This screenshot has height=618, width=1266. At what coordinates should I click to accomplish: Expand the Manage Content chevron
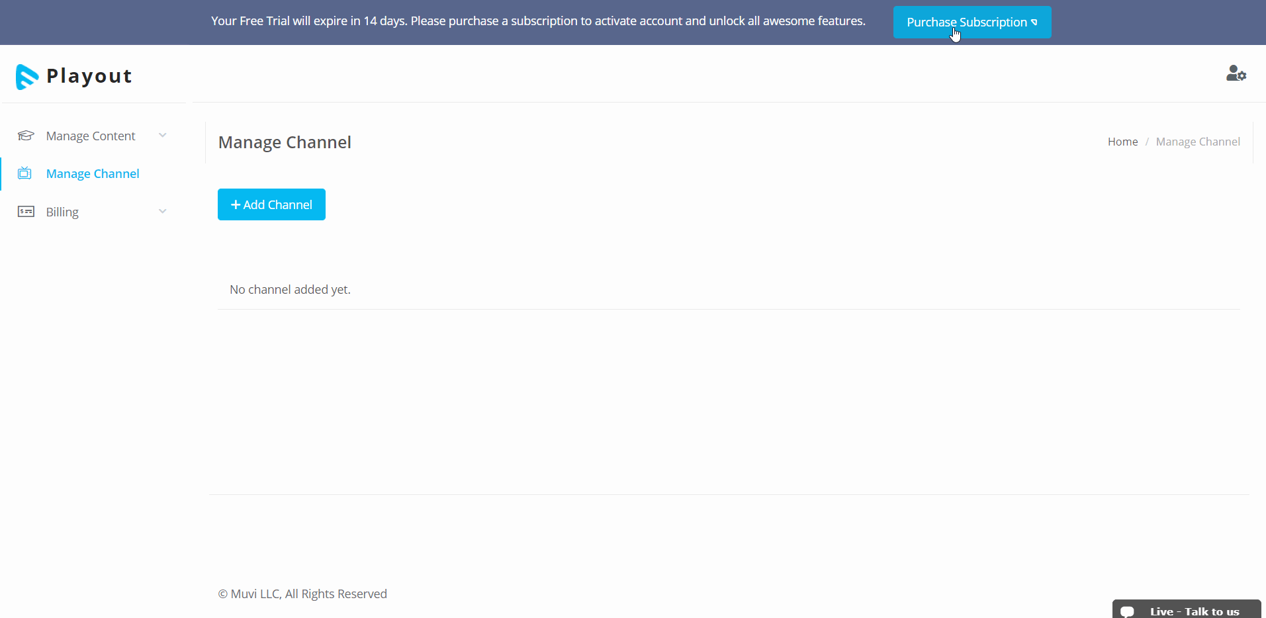coord(163,136)
